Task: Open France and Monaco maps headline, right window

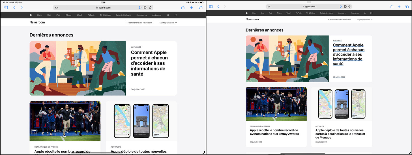Action: (340, 134)
